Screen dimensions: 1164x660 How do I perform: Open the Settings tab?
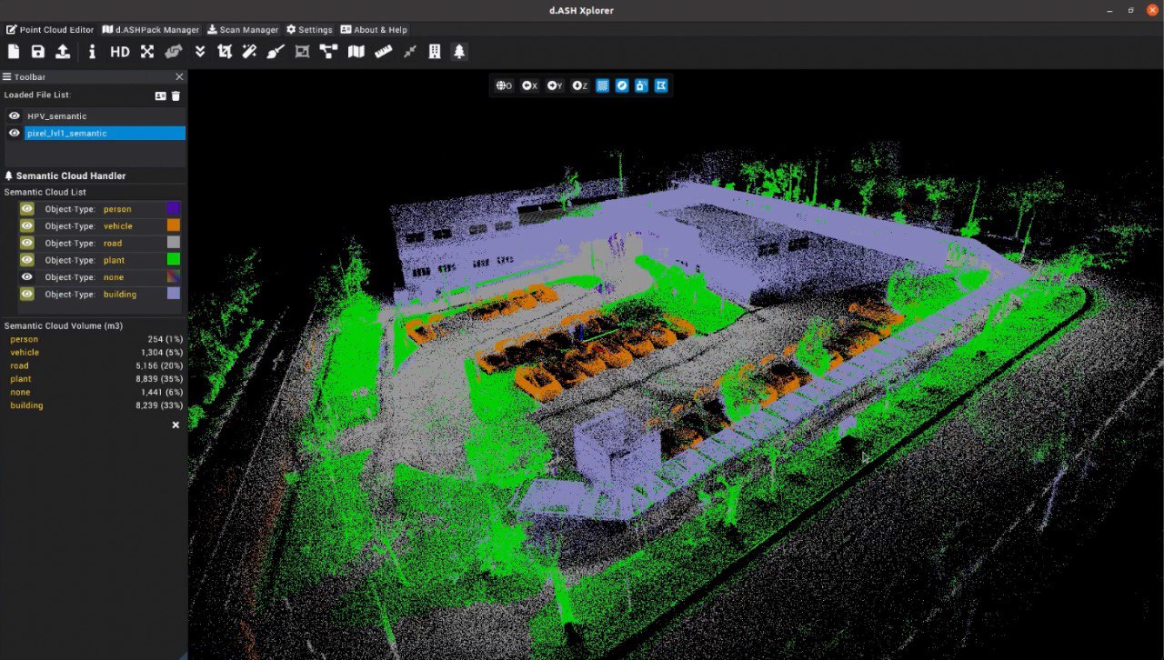coord(309,29)
